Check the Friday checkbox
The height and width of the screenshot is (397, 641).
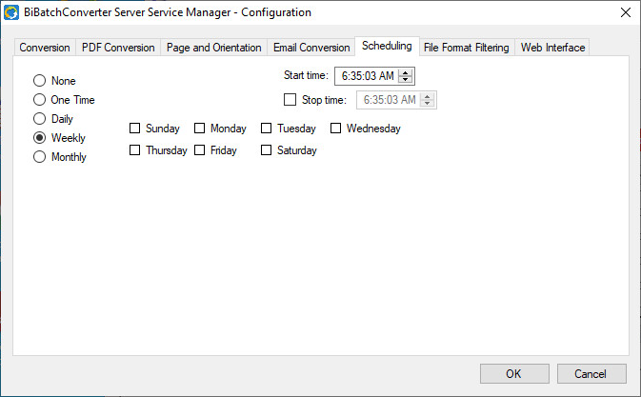(x=200, y=150)
